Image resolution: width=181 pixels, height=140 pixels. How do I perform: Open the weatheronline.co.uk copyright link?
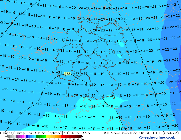[157, 137]
